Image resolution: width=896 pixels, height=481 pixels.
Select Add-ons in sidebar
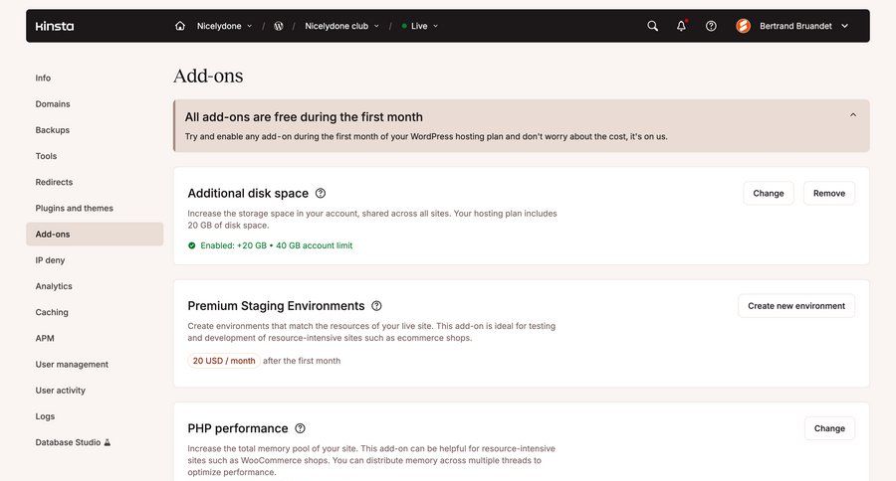(x=95, y=234)
